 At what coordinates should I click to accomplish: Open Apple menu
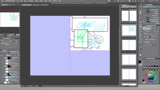pos(2,1)
